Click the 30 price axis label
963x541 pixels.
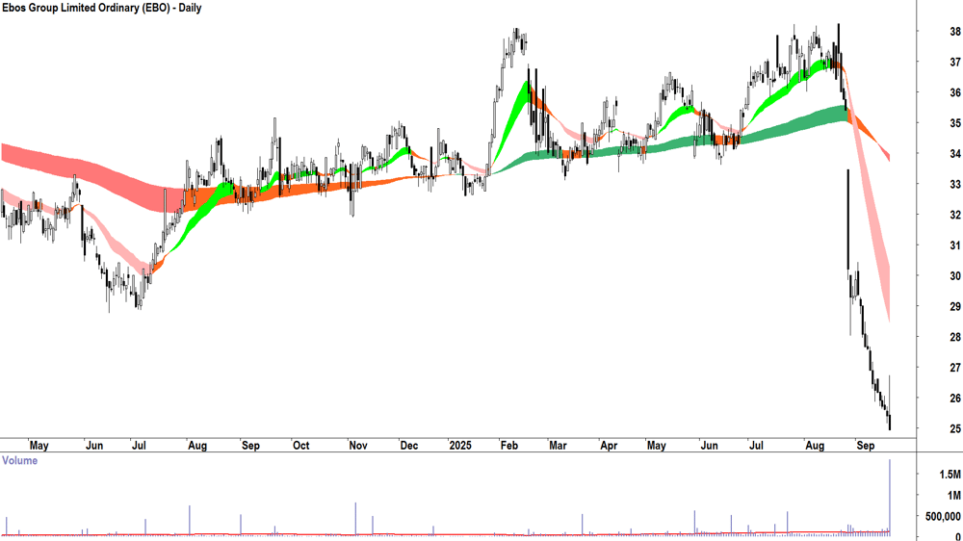pyautogui.click(x=955, y=276)
